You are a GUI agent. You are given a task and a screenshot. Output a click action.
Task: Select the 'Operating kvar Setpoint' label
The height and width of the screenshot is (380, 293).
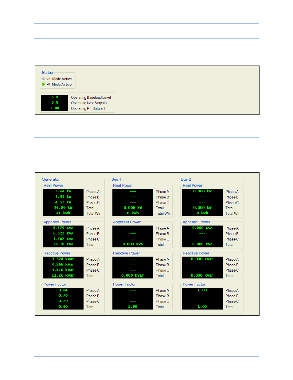click(89, 103)
